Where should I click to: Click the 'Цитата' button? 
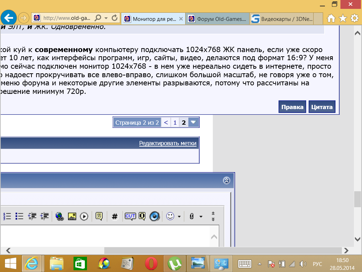point(322,107)
